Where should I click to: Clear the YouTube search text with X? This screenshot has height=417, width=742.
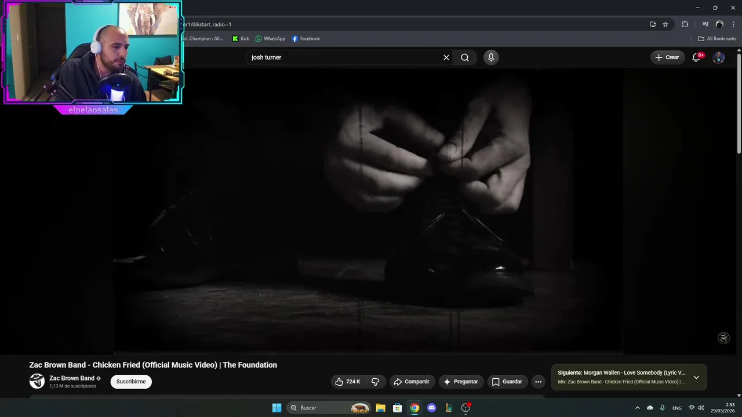[x=446, y=57]
